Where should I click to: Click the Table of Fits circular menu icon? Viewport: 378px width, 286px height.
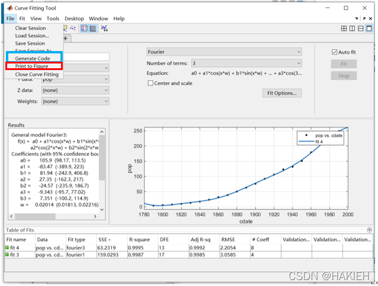pos(369,230)
